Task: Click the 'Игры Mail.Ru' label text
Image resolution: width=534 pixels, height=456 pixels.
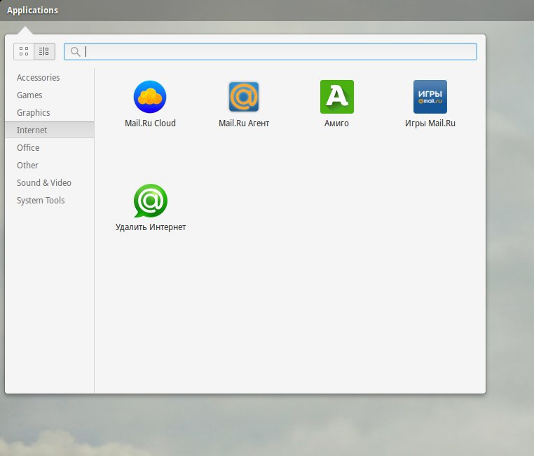Action: (430, 123)
